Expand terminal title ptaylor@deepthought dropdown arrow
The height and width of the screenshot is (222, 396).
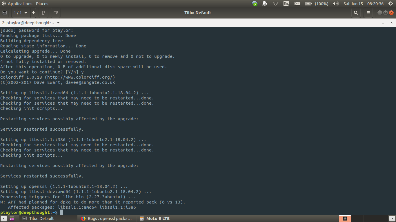(58, 23)
